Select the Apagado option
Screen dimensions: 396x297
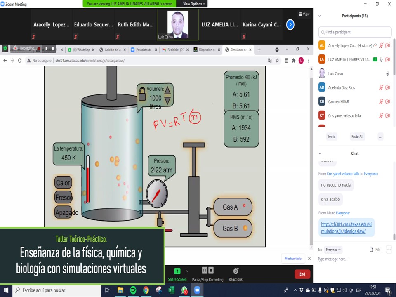tap(66, 213)
